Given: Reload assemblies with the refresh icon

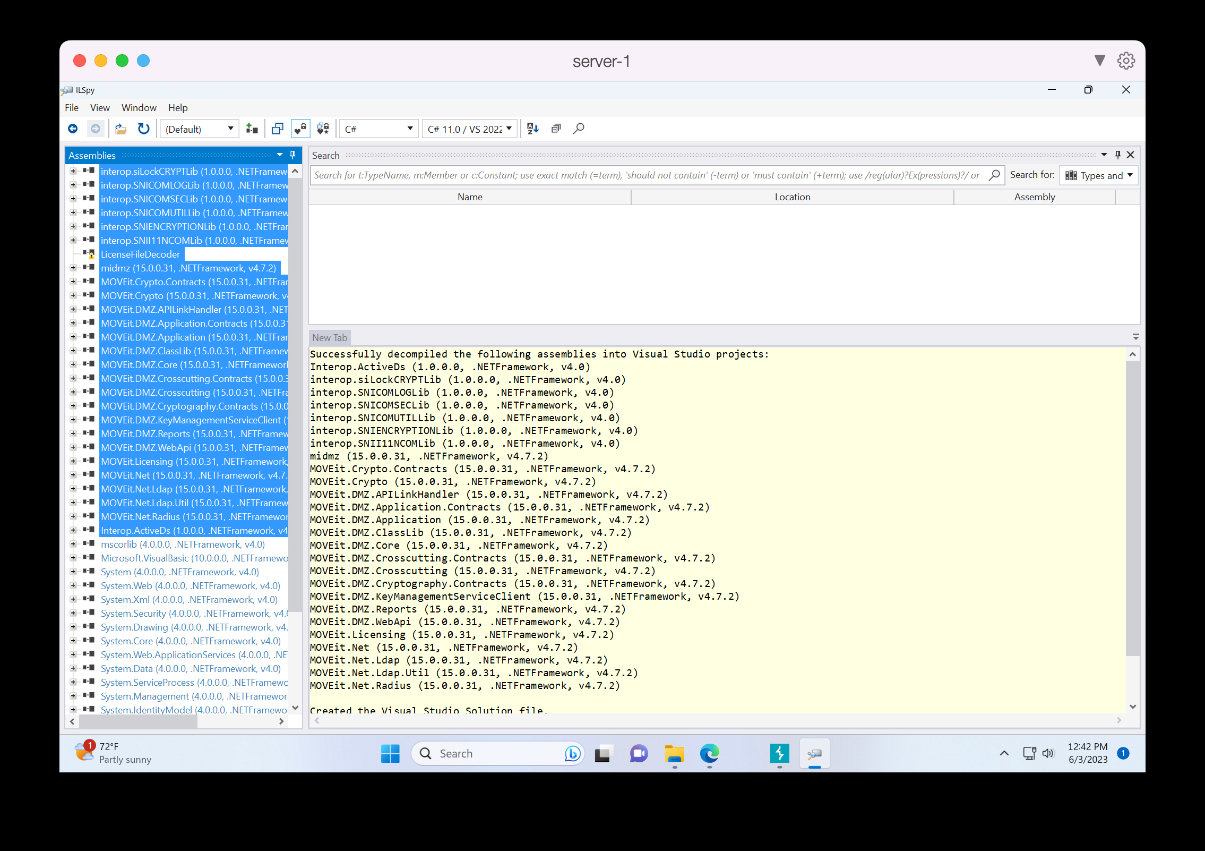Looking at the screenshot, I should click(x=143, y=129).
